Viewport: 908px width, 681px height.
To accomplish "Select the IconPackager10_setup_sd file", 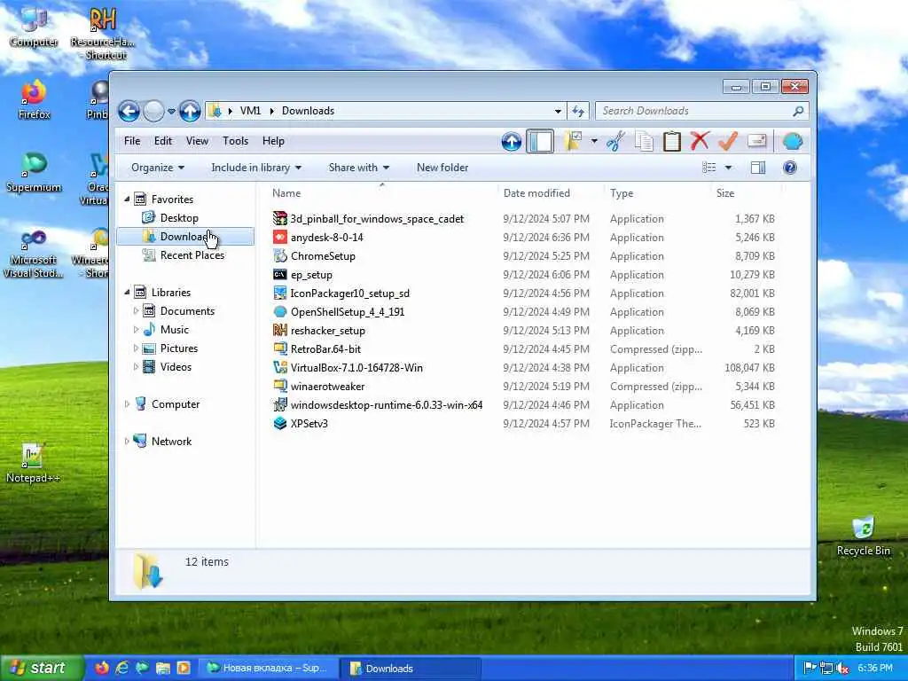I will coord(349,293).
